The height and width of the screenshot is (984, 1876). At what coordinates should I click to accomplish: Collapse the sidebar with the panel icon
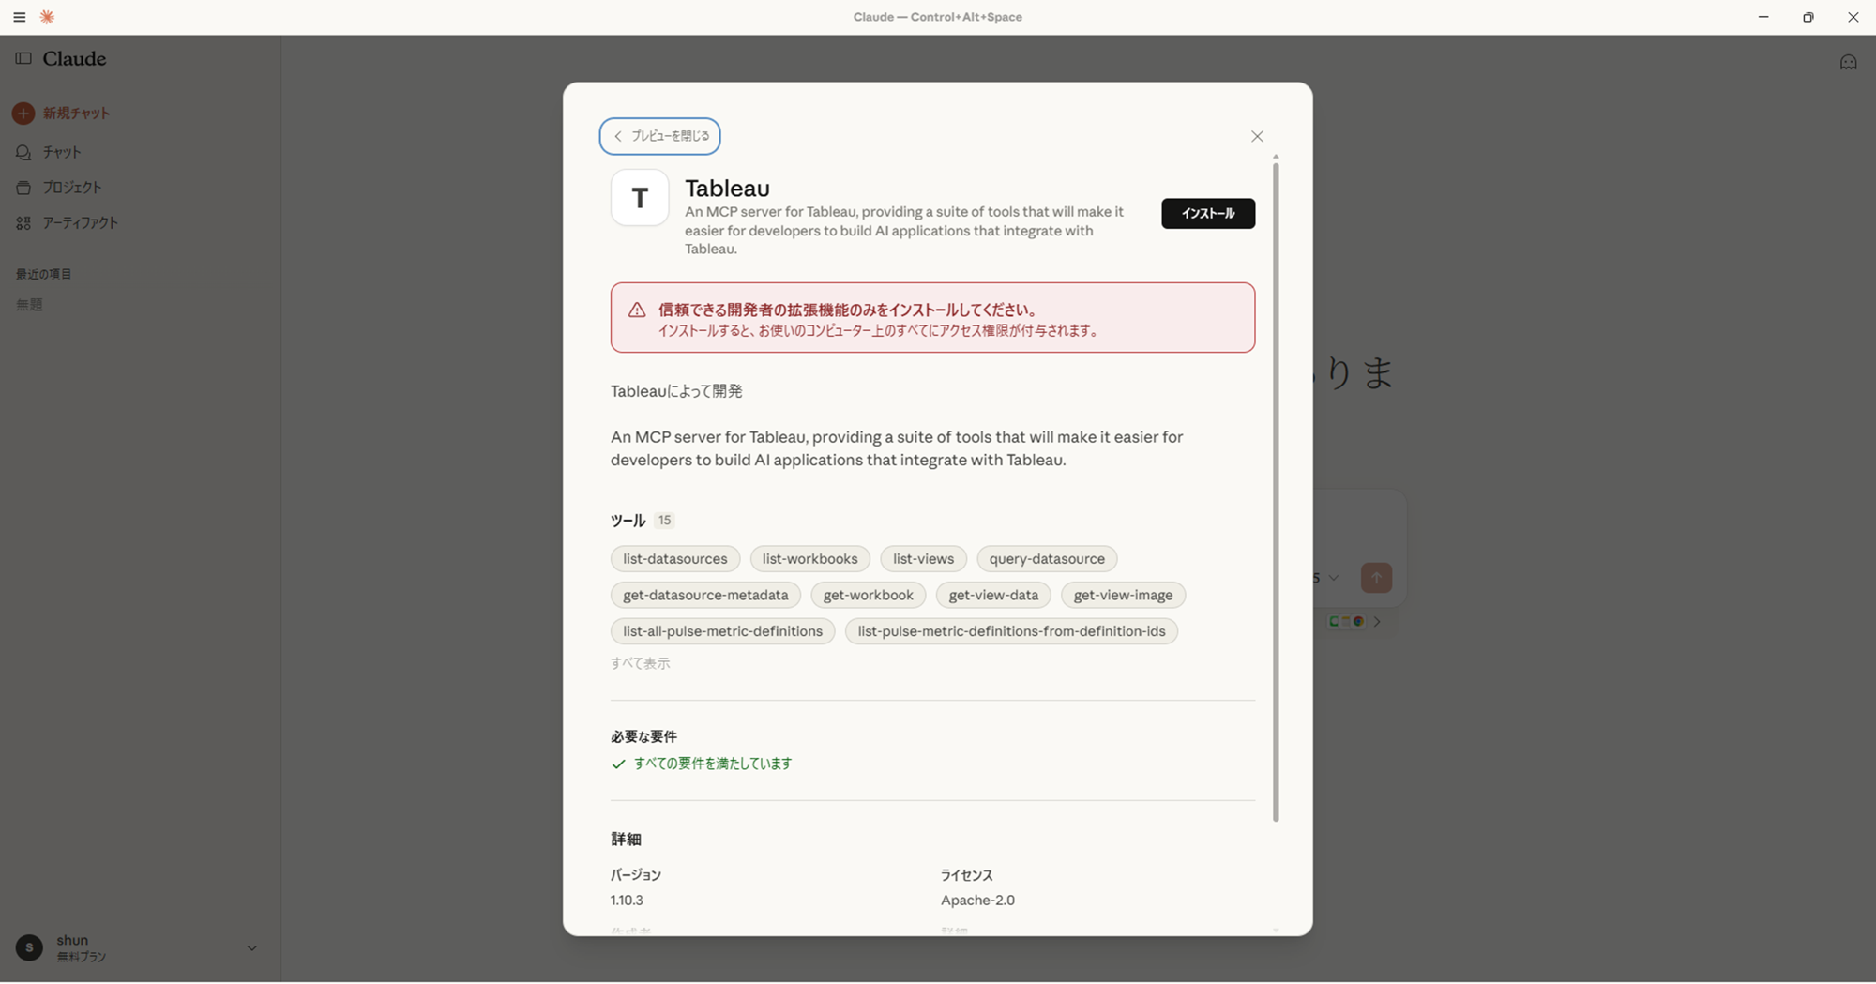click(23, 58)
